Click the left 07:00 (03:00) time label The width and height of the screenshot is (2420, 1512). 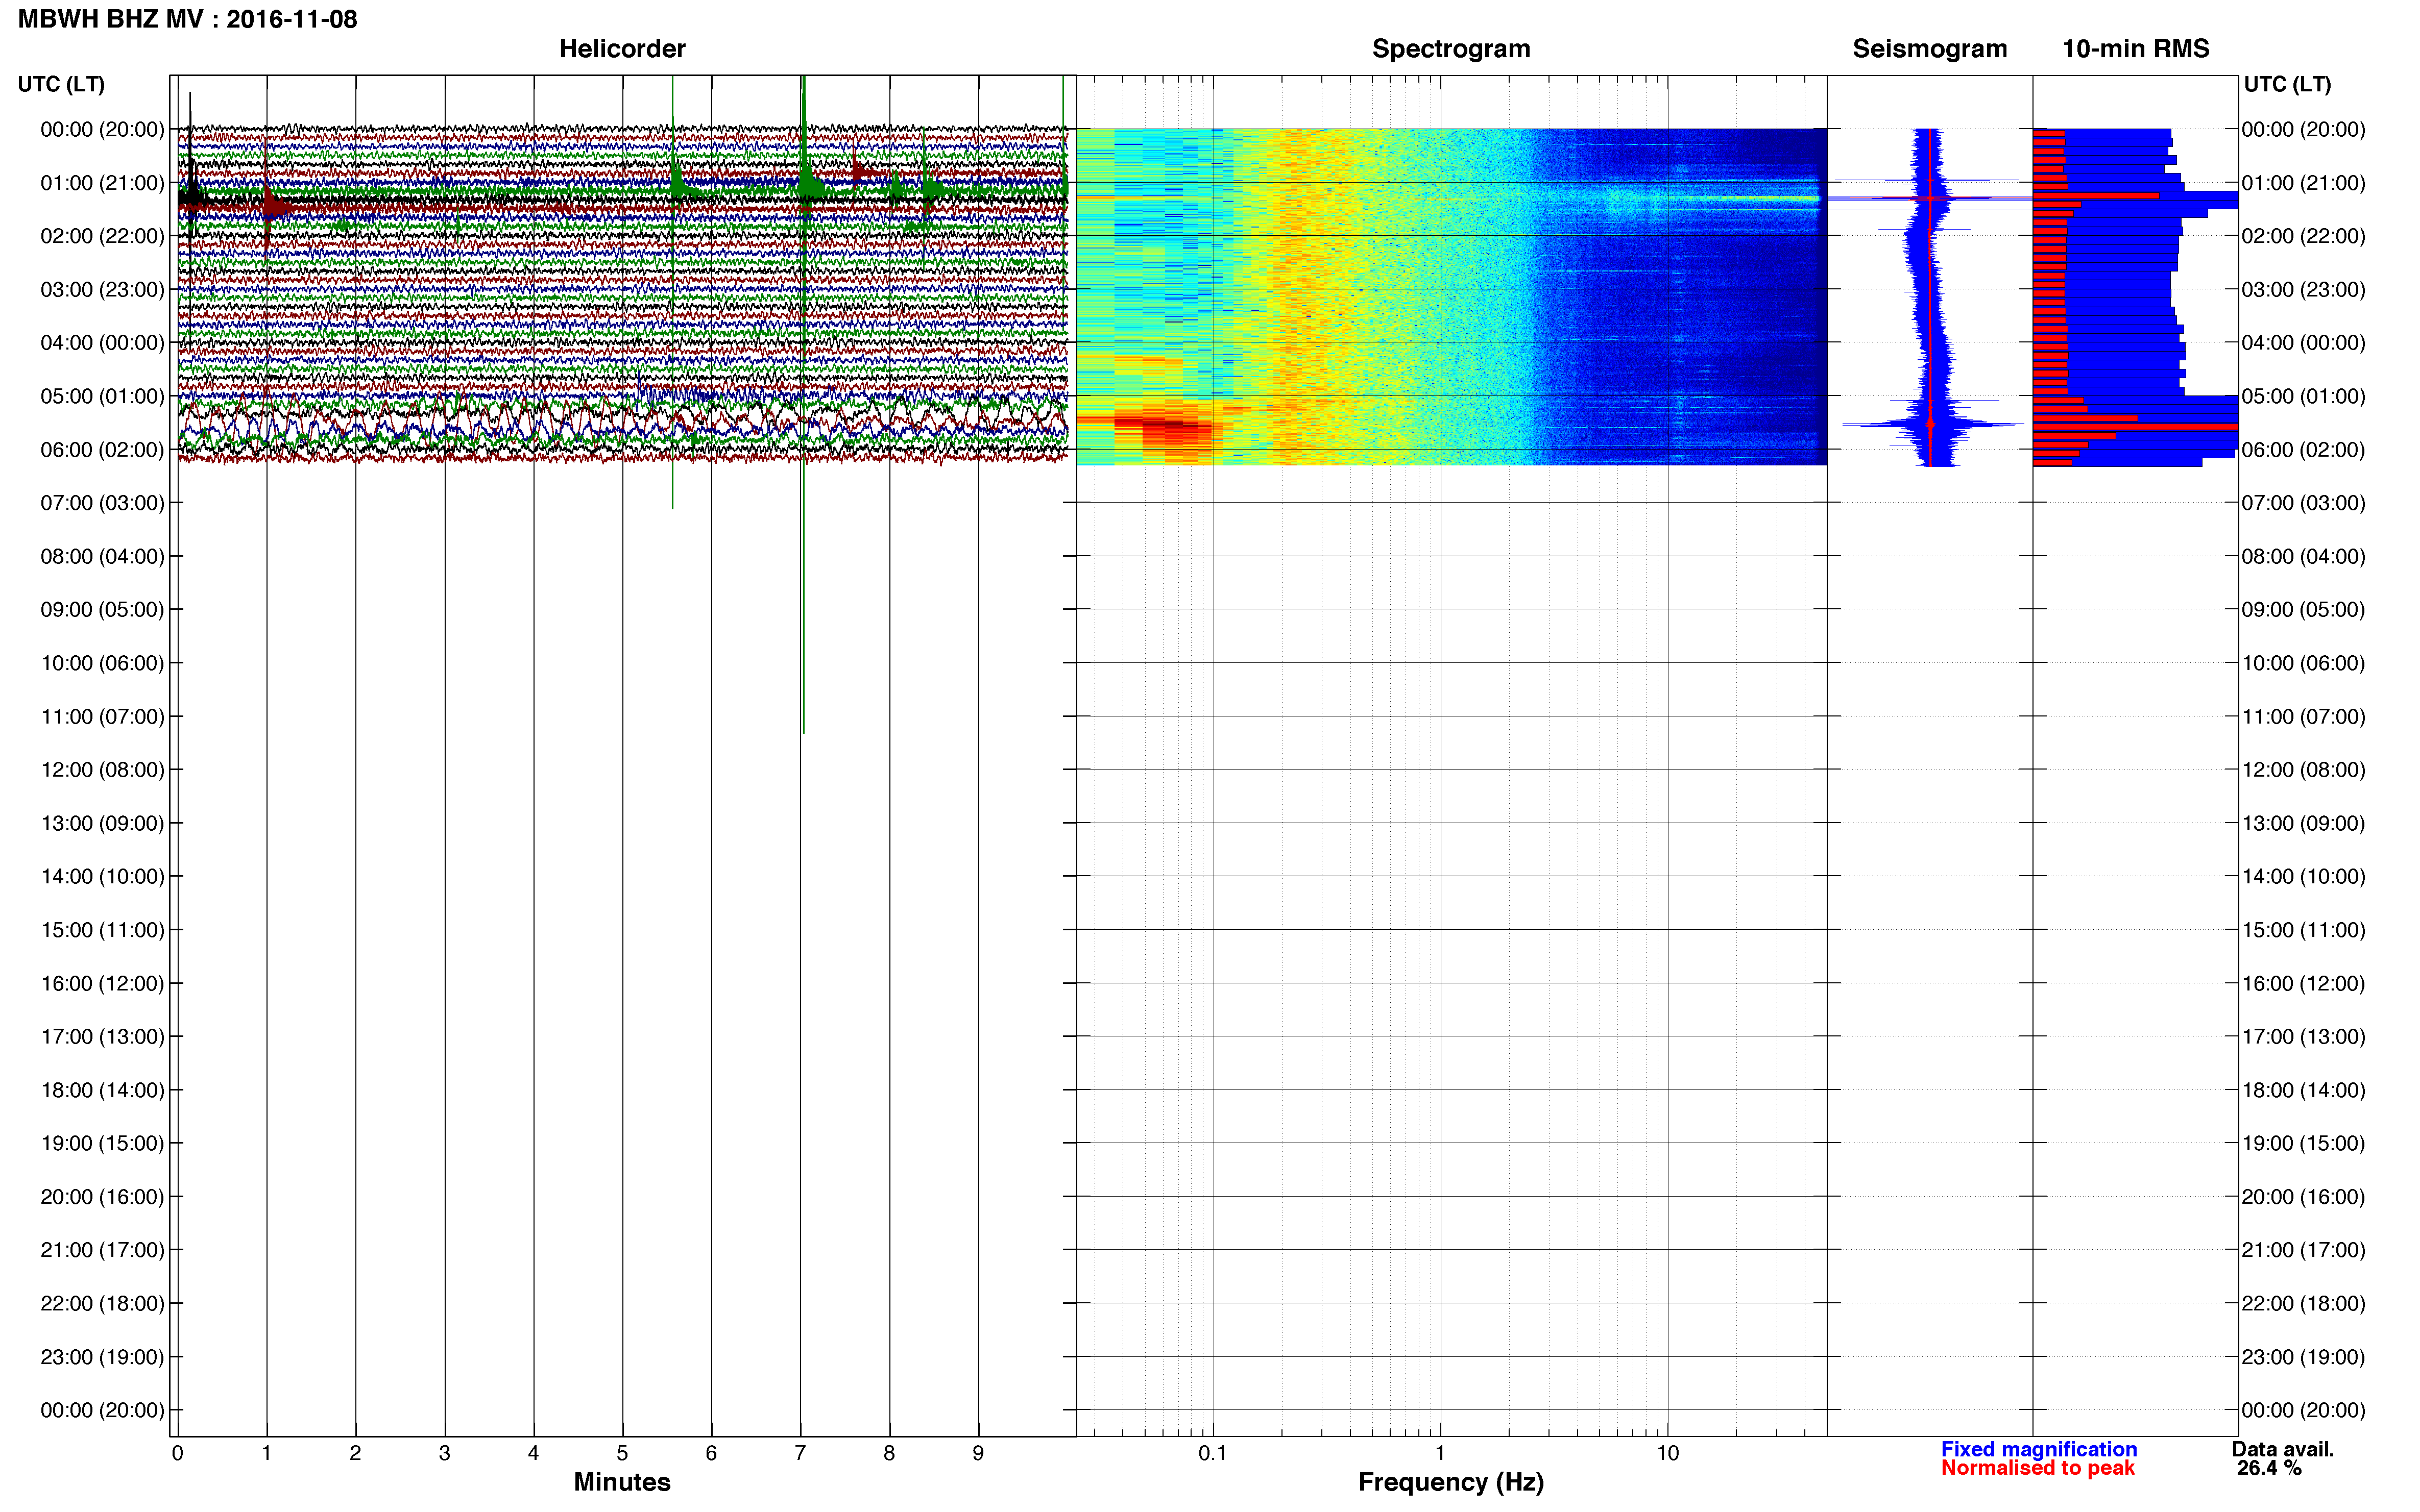[102, 503]
